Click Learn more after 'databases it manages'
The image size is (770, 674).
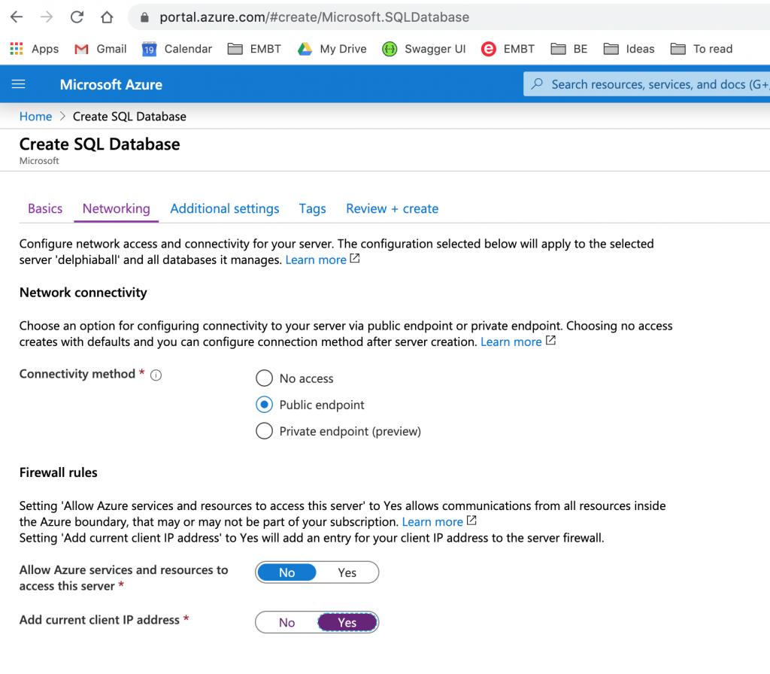tap(316, 260)
